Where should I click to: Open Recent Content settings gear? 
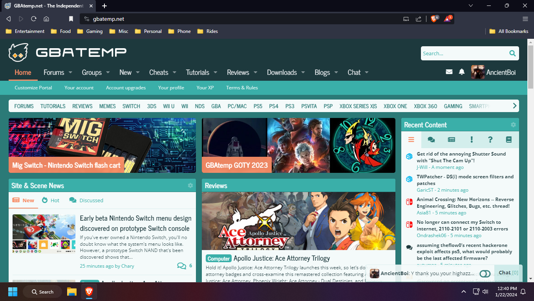point(513,125)
